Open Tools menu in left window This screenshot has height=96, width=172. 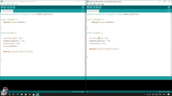13,4
